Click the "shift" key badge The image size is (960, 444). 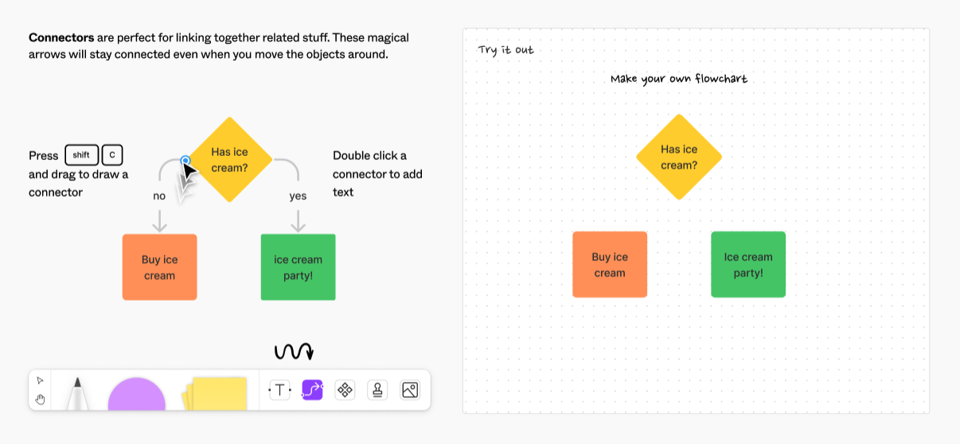[x=81, y=155]
